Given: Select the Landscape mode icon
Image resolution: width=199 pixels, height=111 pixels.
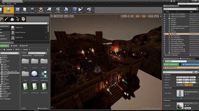Looking at the screenshot, I should (x=12, y=19).
